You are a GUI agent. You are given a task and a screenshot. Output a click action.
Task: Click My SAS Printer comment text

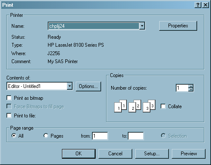(x=63, y=61)
